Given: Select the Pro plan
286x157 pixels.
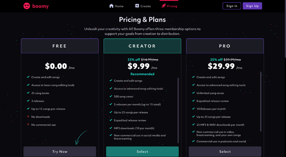Looking at the screenshot, I should pos(225,152).
